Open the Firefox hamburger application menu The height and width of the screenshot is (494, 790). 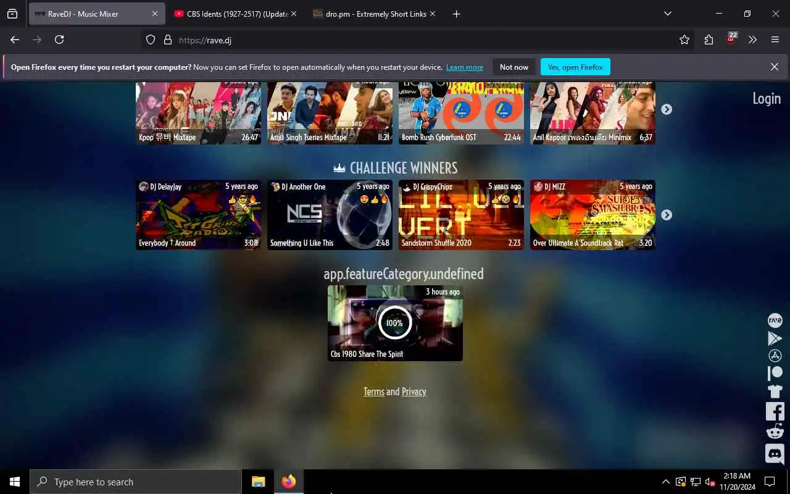click(x=775, y=40)
